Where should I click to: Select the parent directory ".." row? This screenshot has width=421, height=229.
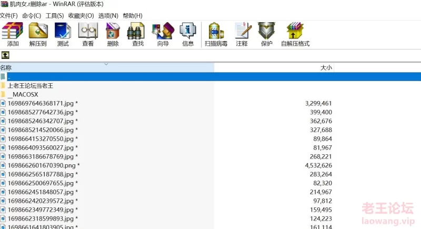[210, 77]
